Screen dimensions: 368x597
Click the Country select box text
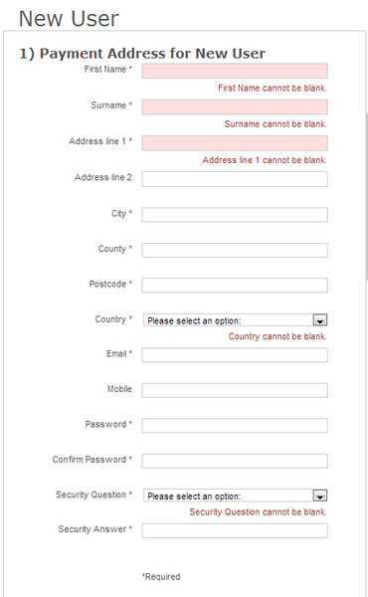194,321
